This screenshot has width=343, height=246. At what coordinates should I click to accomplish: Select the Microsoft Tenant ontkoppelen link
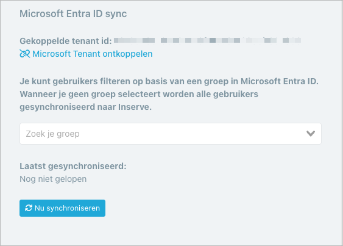[86, 54]
